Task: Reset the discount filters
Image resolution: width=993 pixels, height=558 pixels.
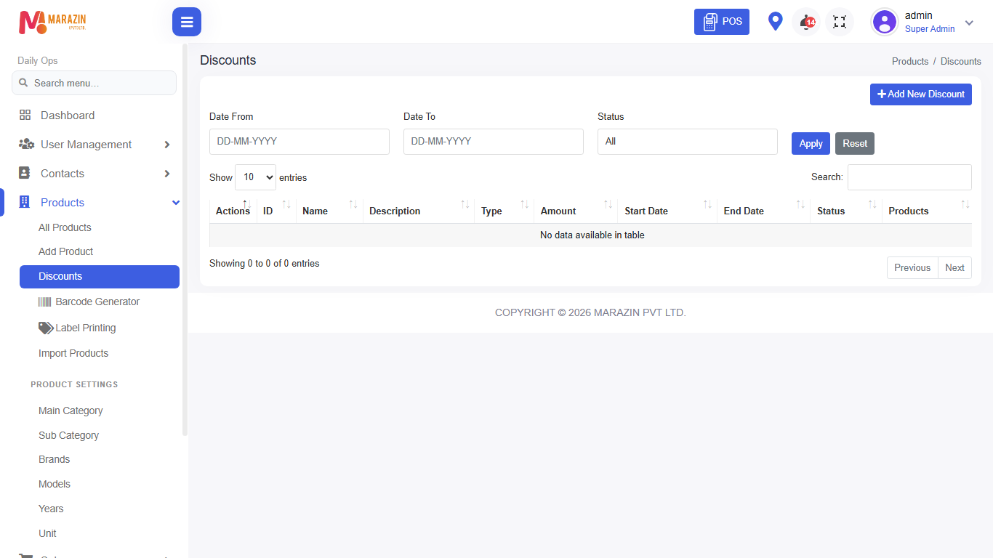Action: point(855,143)
